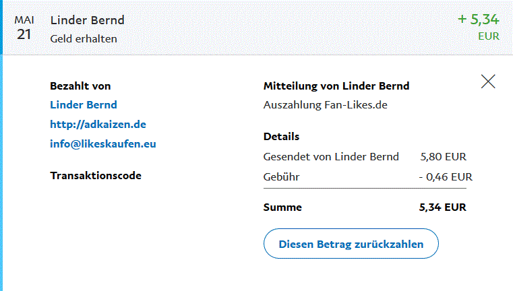The width and height of the screenshot is (513, 291).
Task: Click the 5,34 EUR sum value
Action: click(x=442, y=207)
